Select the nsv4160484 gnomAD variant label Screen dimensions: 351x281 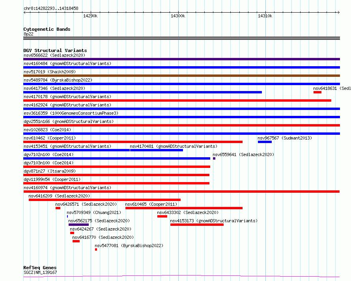tap(67, 63)
